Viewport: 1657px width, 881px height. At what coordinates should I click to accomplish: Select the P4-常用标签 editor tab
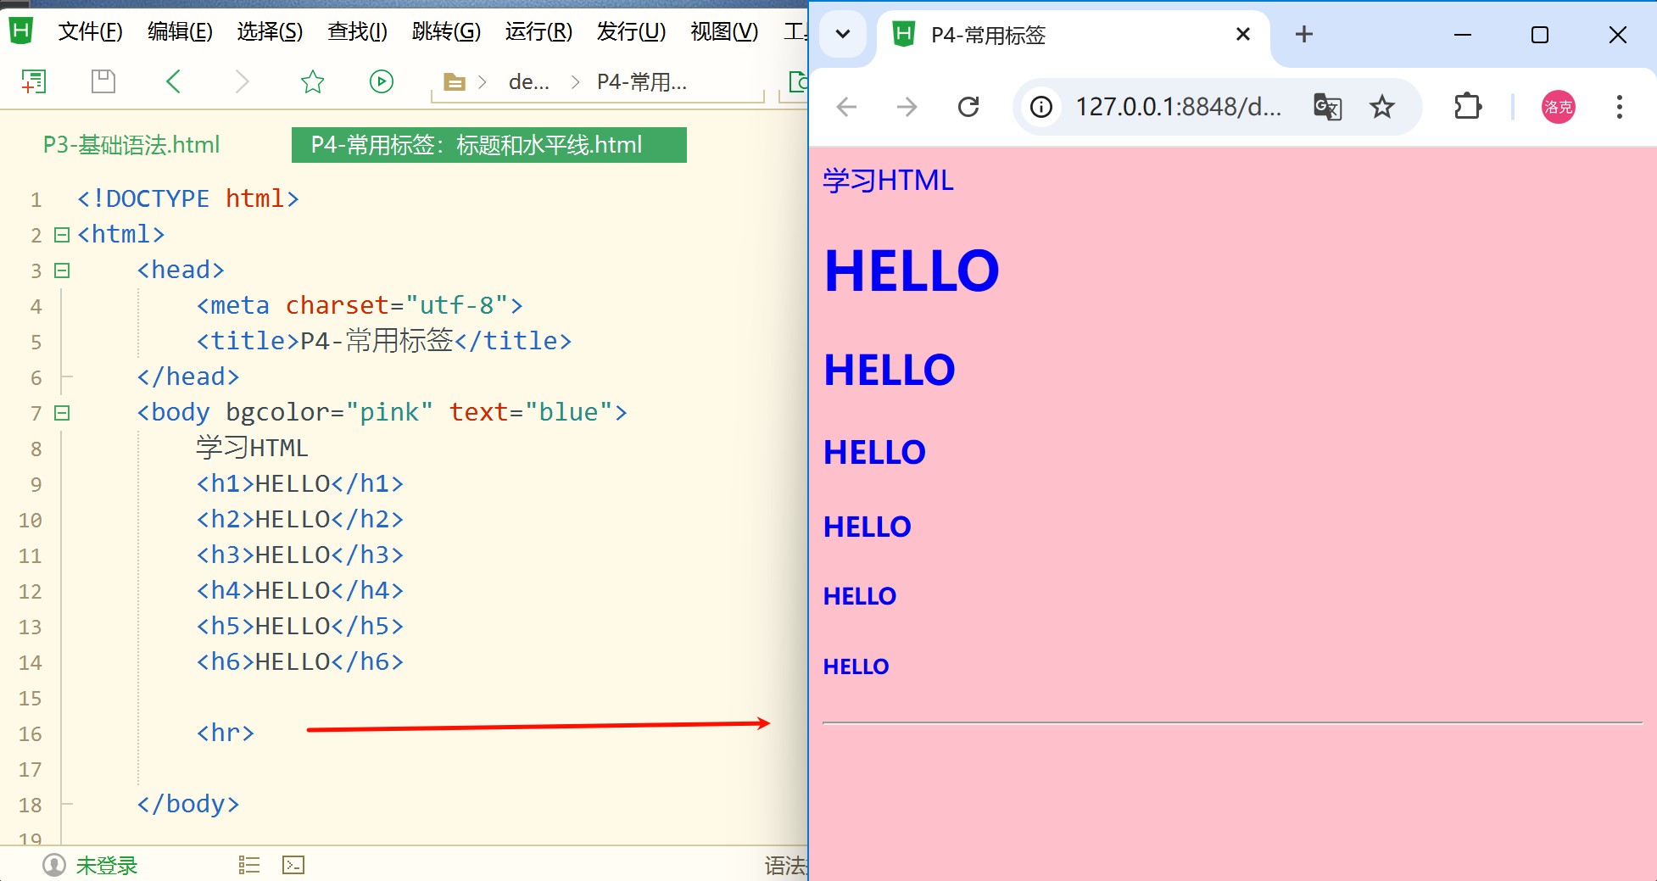(x=489, y=145)
